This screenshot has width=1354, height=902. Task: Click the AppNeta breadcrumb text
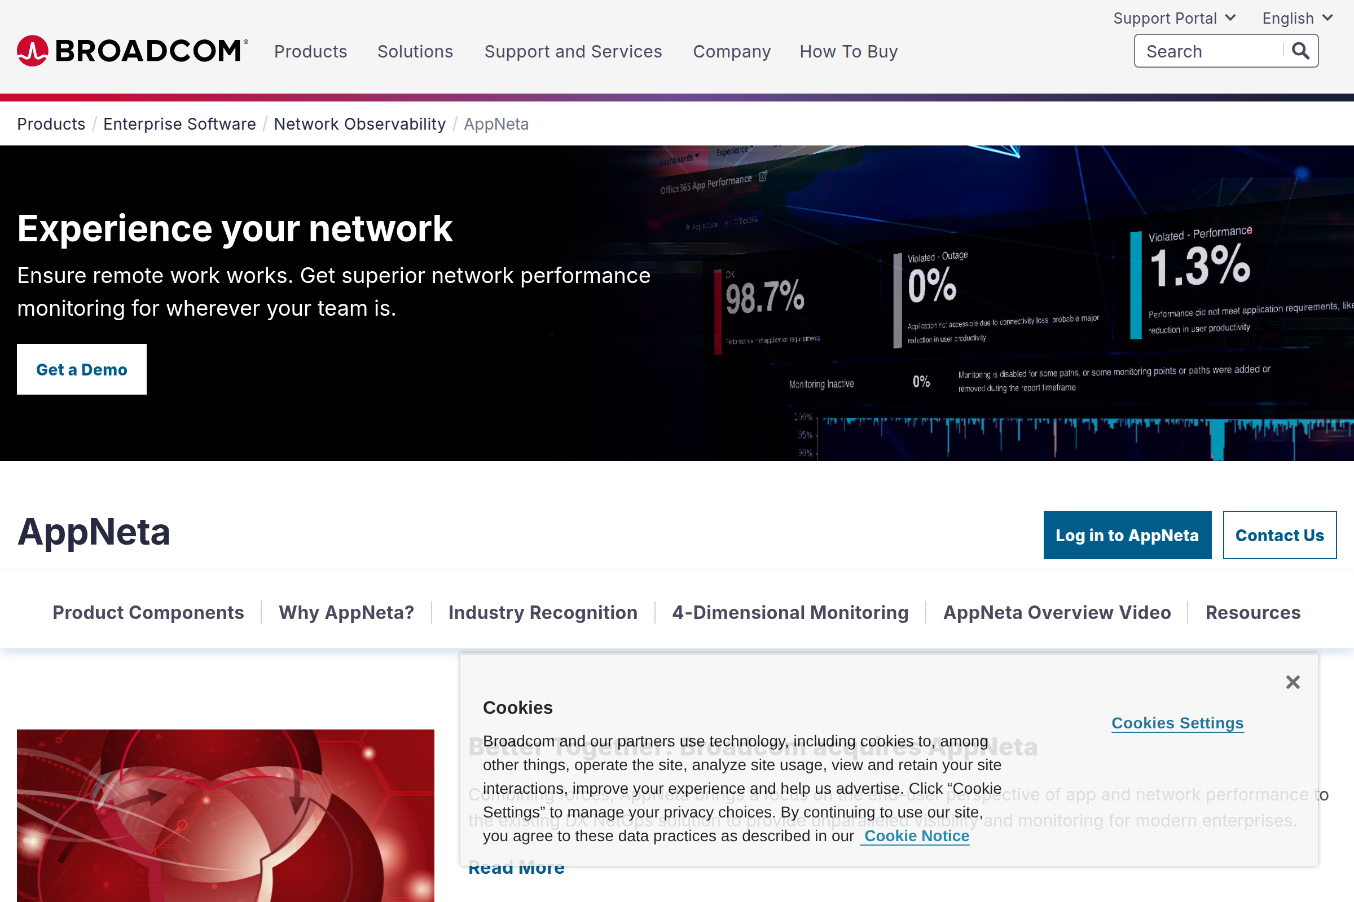click(x=496, y=123)
